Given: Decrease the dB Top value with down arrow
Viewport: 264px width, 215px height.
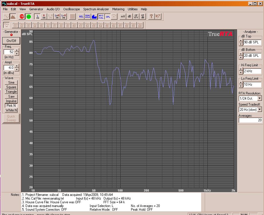Looking at the screenshot, I should 241,44.
